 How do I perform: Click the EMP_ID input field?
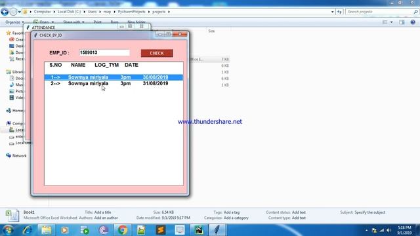(x=104, y=52)
